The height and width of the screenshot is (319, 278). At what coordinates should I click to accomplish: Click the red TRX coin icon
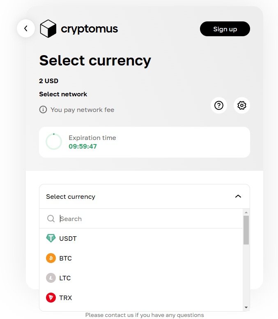[x=51, y=298]
